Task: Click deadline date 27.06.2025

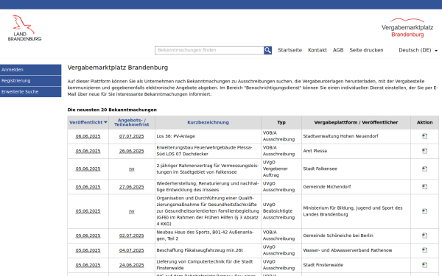Action: pyautogui.click(x=132, y=187)
